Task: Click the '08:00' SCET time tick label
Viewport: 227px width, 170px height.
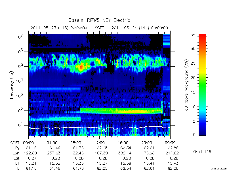Action: click(x=75, y=143)
